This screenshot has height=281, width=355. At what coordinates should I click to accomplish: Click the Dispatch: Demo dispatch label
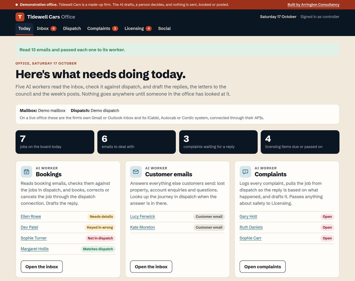coord(95,111)
